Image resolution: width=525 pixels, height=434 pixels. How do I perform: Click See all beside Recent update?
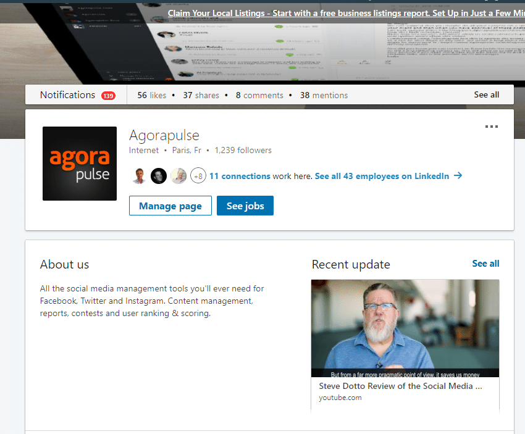click(486, 264)
